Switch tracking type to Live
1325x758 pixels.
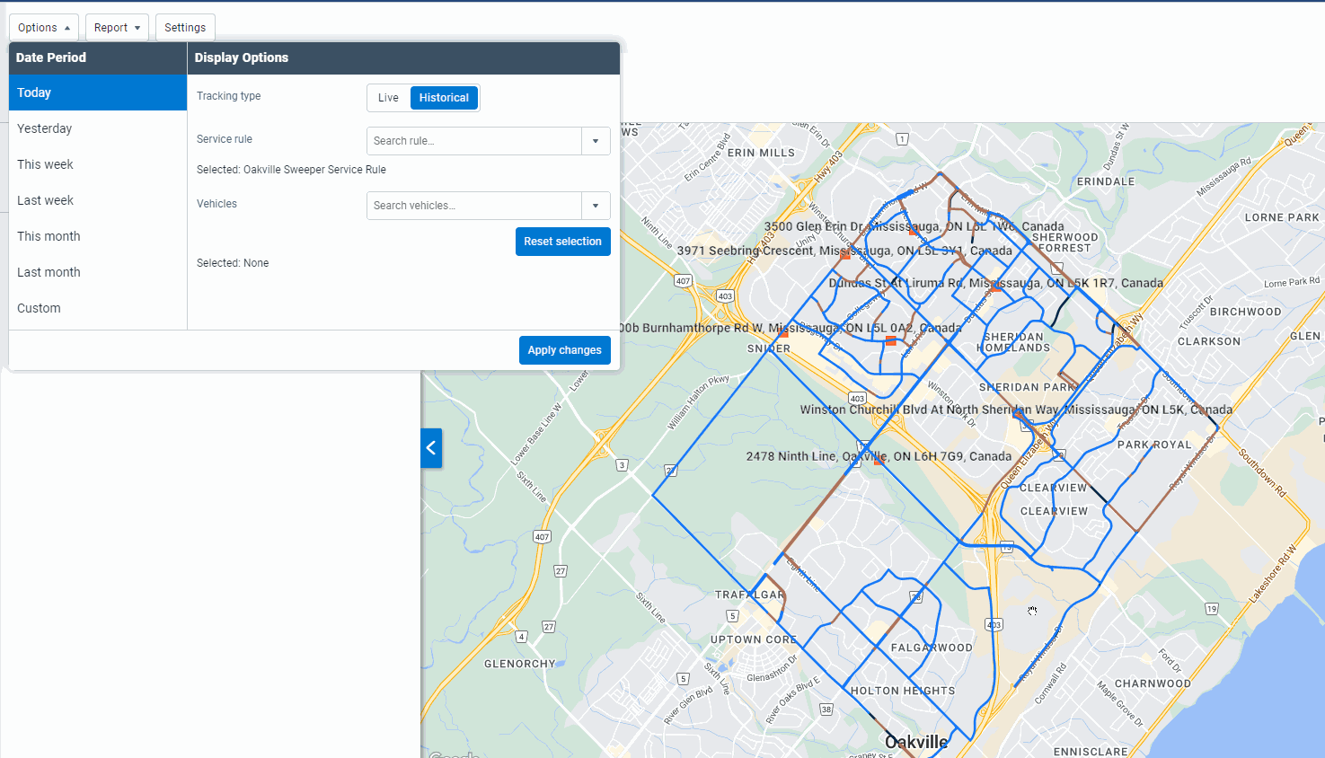pos(389,97)
